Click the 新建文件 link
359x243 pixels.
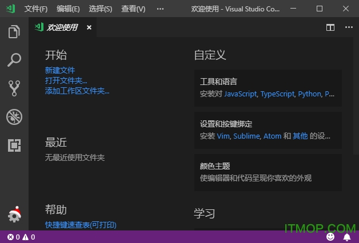(60, 70)
